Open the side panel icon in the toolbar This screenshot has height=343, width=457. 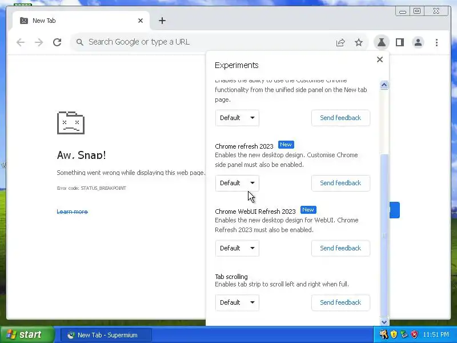tap(400, 42)
